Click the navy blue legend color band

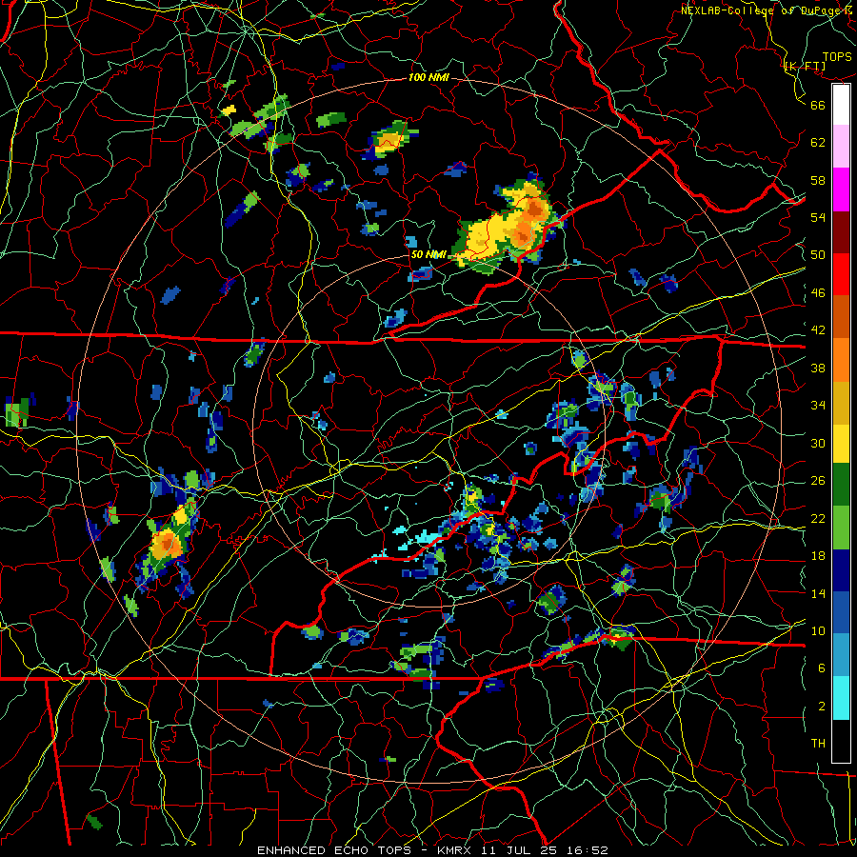(x=841, y=570)
